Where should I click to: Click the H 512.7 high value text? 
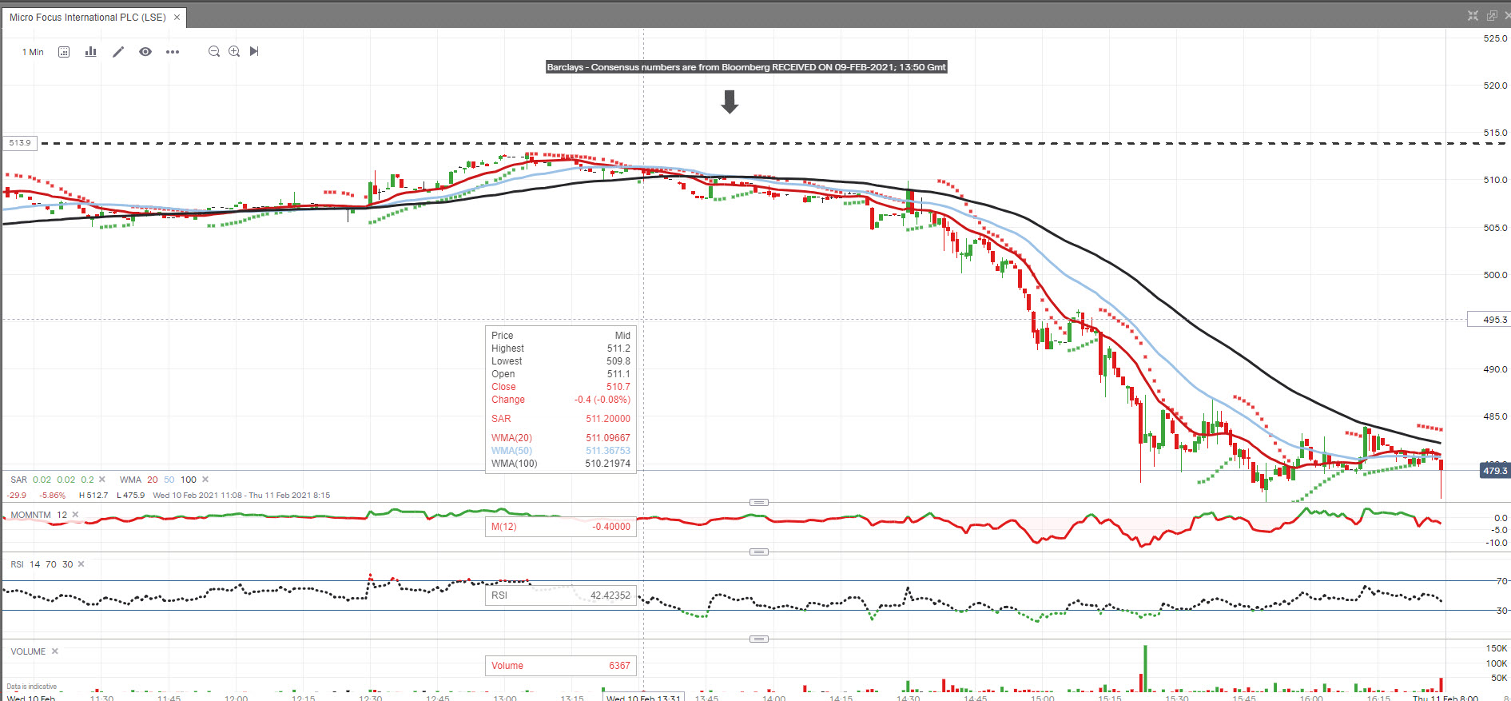pyautogui.click(x=93, y=496)
